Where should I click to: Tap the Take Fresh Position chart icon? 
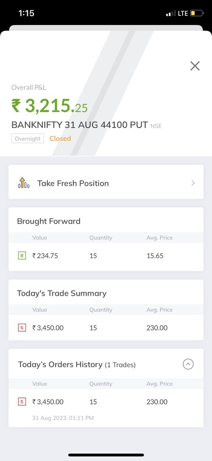pos(24,183)
